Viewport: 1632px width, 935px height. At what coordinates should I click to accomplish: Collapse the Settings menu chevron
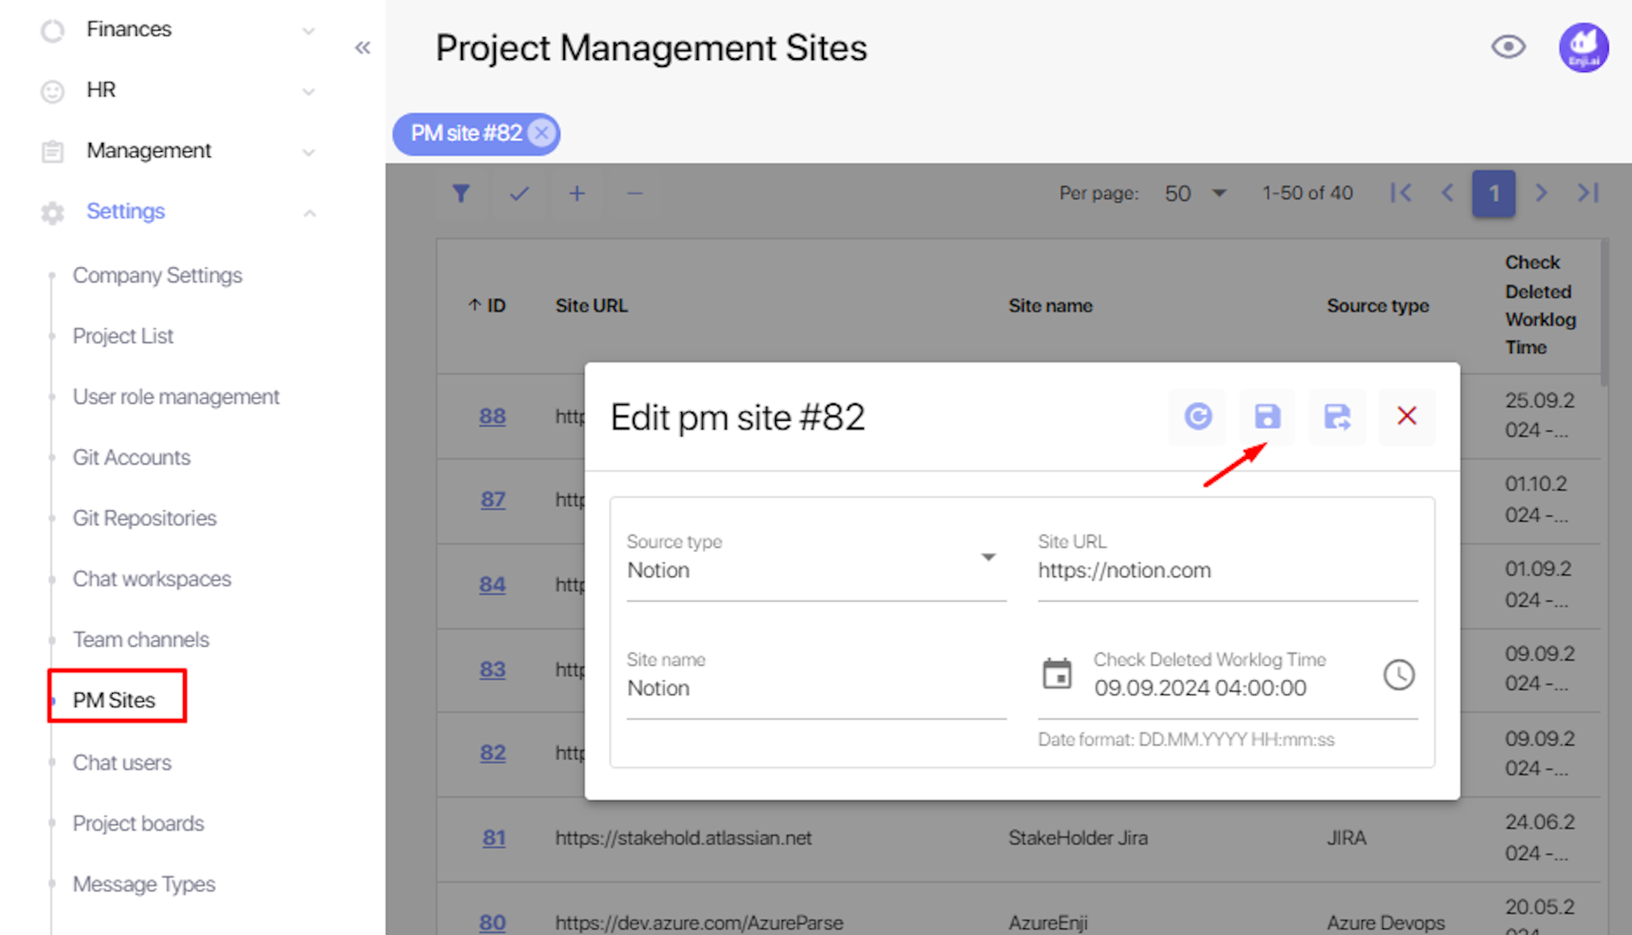pos(309,213)
